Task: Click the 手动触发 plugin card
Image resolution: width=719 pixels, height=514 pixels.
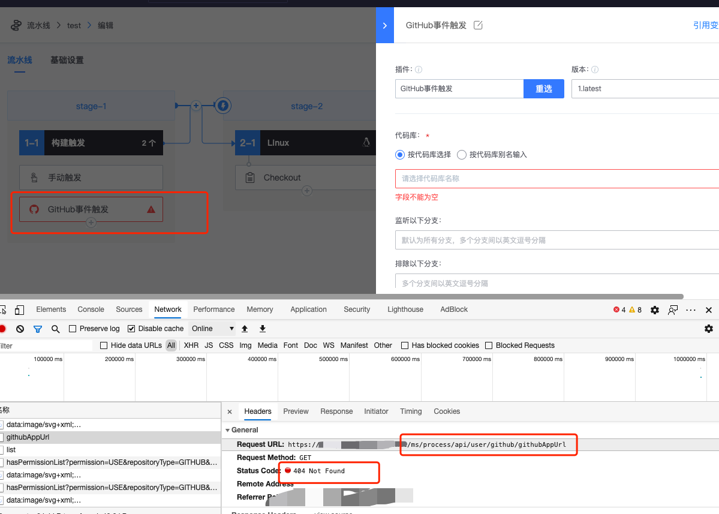Action: pyautogui.click(x=91, y=178)
